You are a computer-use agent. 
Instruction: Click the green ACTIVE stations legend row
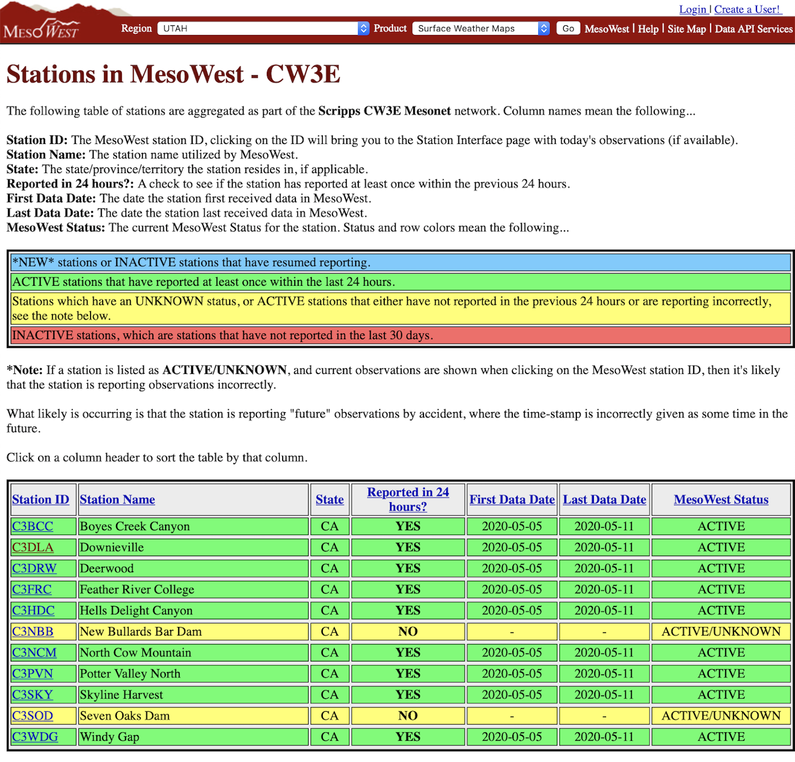(x=401, y=282)
